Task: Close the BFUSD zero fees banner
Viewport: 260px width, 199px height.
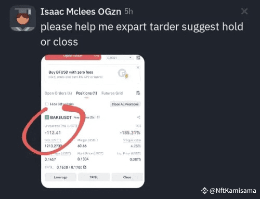Action: [138, 68]
